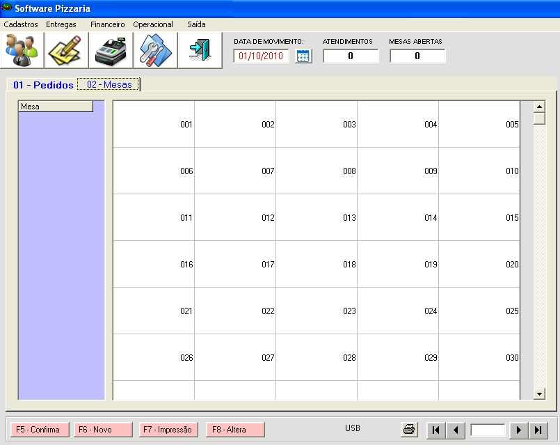The width and height of the screenshot is (560, 445).
Task: Click the exit door icon
Action: (x=200, y=50)
